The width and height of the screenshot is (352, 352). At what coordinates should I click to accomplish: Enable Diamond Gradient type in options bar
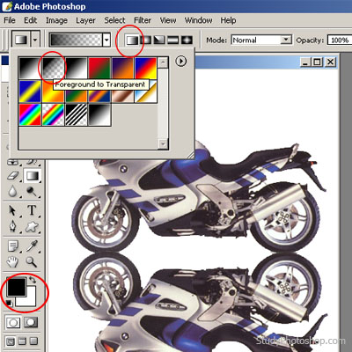point(187,40)
